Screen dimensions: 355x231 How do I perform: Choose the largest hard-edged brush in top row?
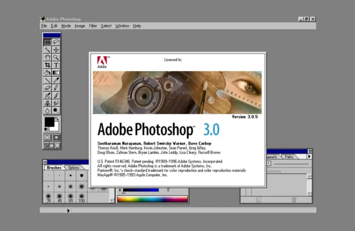coord(81,176)
